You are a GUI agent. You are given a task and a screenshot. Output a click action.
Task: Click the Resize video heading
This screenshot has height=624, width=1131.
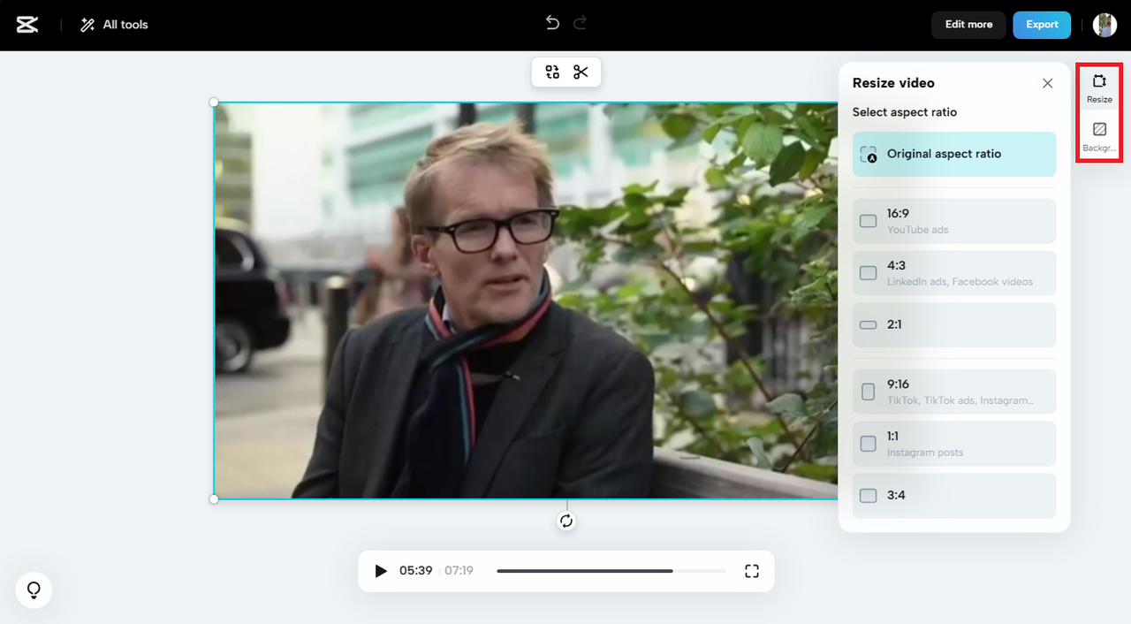click(x=893, y=83)
